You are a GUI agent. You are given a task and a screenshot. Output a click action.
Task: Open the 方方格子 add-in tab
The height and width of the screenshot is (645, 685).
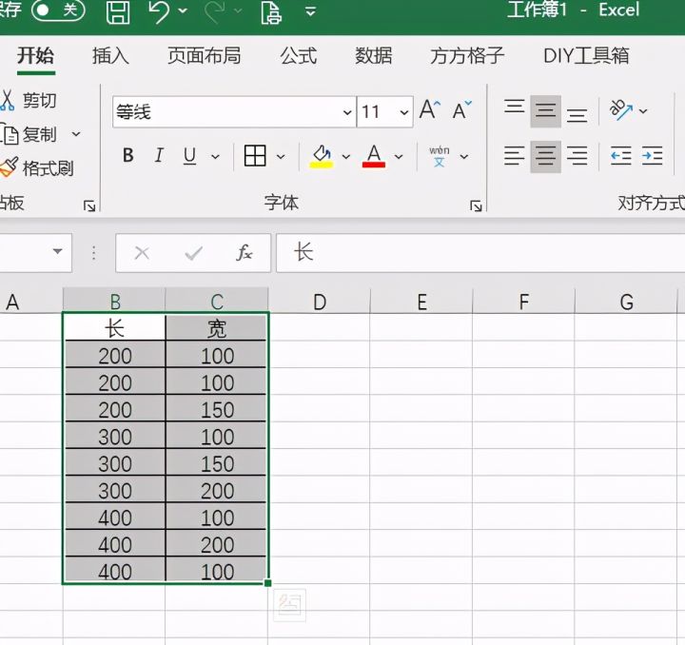pyautogui.click(x=467, y=56)
